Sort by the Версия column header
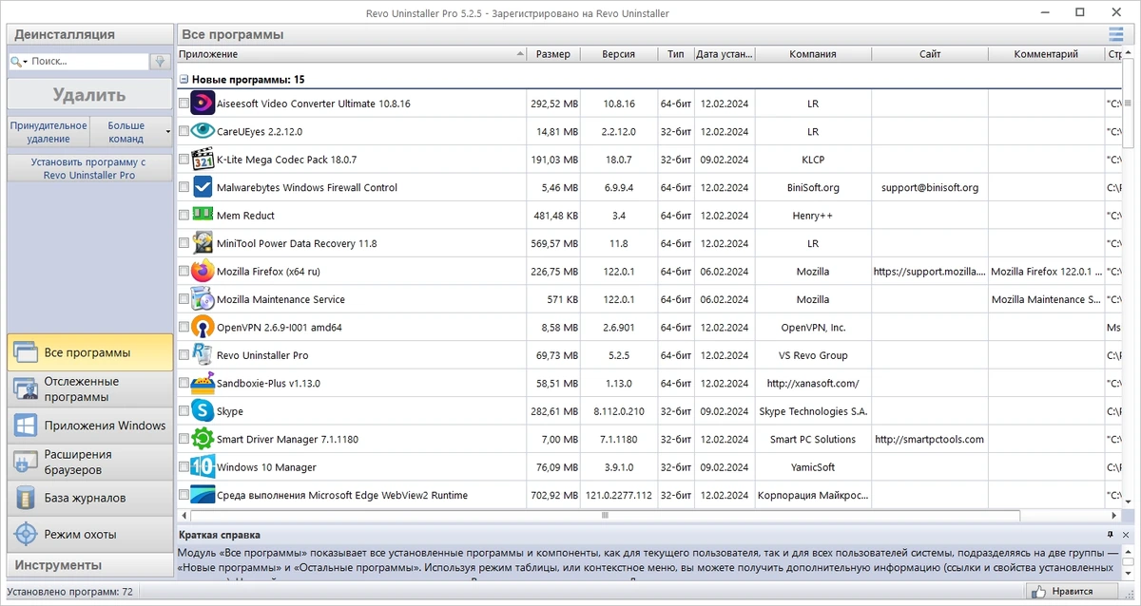This screenshot has width=1141, height=606. coord(619,54)
